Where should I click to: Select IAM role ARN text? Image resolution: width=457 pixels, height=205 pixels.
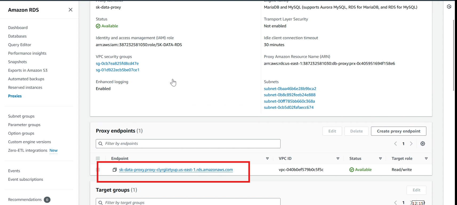coord(139,45)
